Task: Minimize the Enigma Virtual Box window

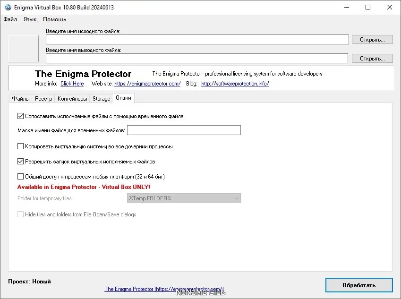Action: 347,7
